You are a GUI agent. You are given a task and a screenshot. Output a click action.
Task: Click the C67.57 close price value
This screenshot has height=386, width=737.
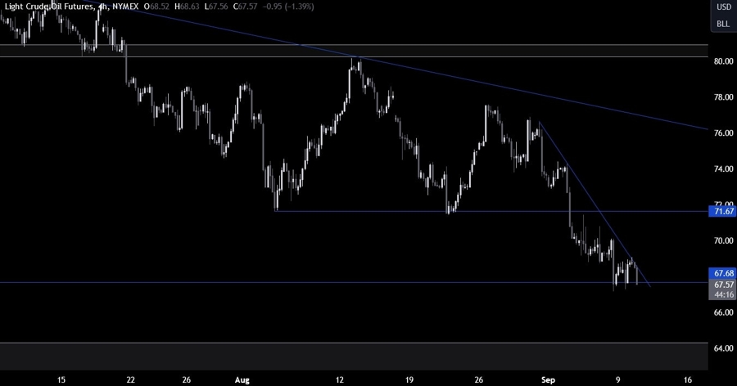[x=246, y=7]
